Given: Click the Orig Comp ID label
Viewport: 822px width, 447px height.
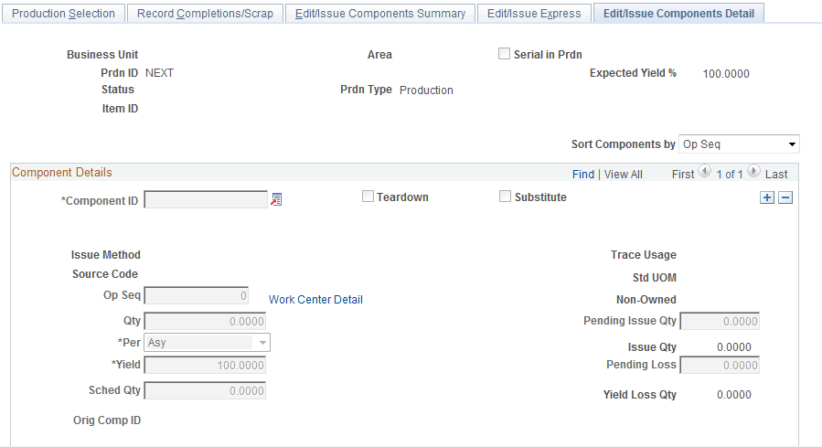Looking at the screenshot, I should coord(107,420).
